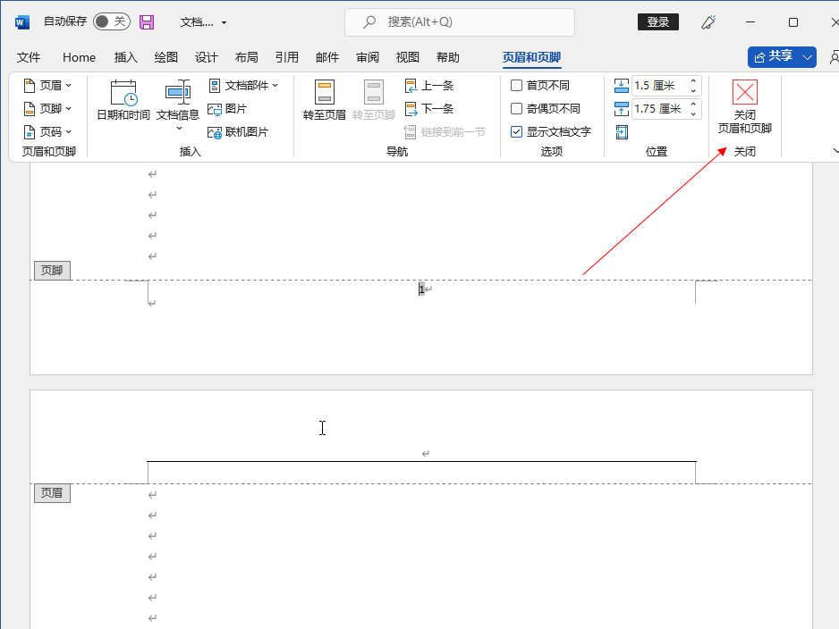This screenshot has height=629, width=839.
Task: Go to 上一条 previous section
Action: click(x=429, y=85)
